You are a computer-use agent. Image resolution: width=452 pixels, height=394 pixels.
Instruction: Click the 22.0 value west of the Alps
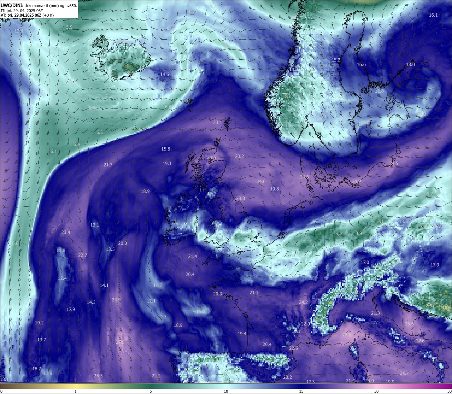point(305,324)
